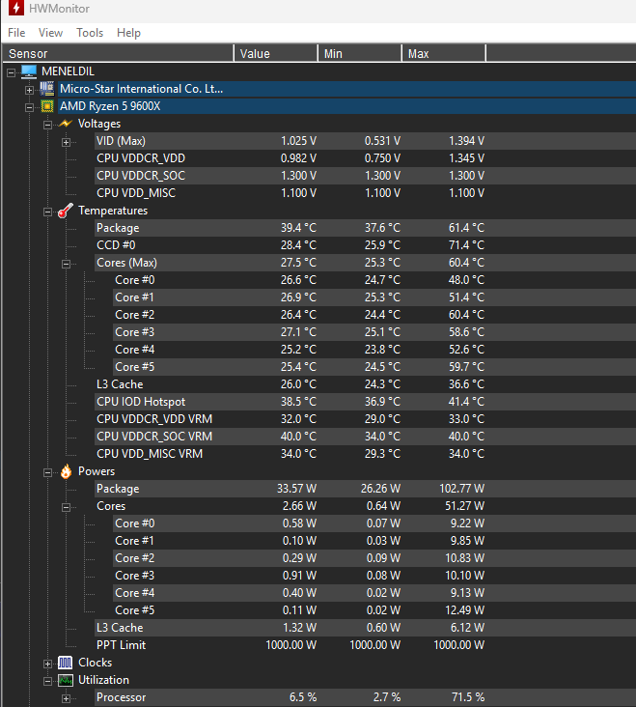The width and height of the screenshot is (636, 707).
Task: Select the PPT Limit row label
Action: click(x=122, y=645)
